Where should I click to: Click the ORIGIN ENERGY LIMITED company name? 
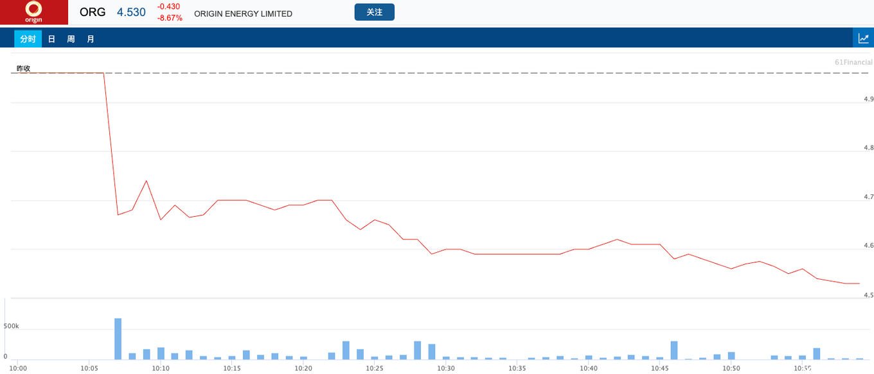[x=243, y=13]
